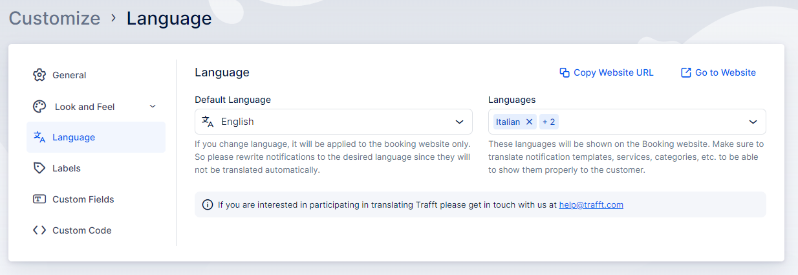Open the Custom Fields section
The width and height of the screenshot is (798, 275).
click(83, 199)
